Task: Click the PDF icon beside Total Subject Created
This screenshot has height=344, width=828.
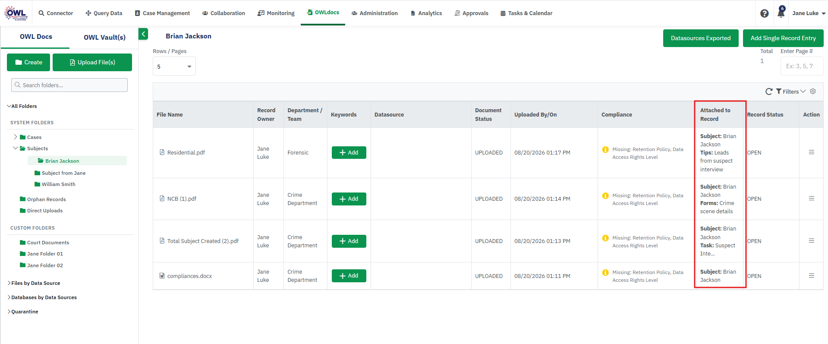Action: (x=162, y=241)
